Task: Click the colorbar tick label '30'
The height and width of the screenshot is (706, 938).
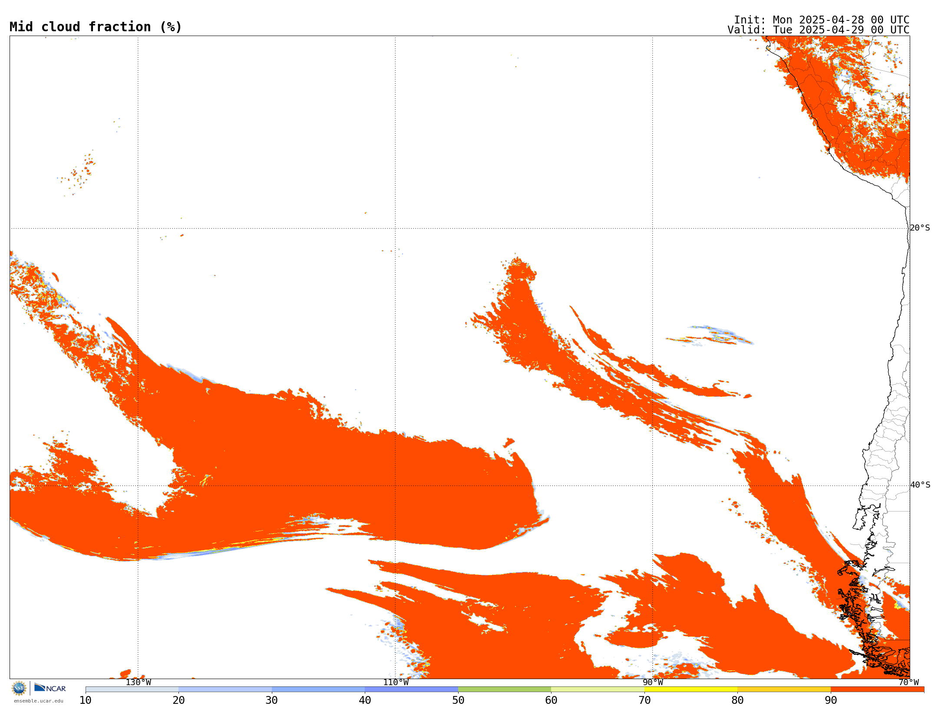Action: (272, 700)
